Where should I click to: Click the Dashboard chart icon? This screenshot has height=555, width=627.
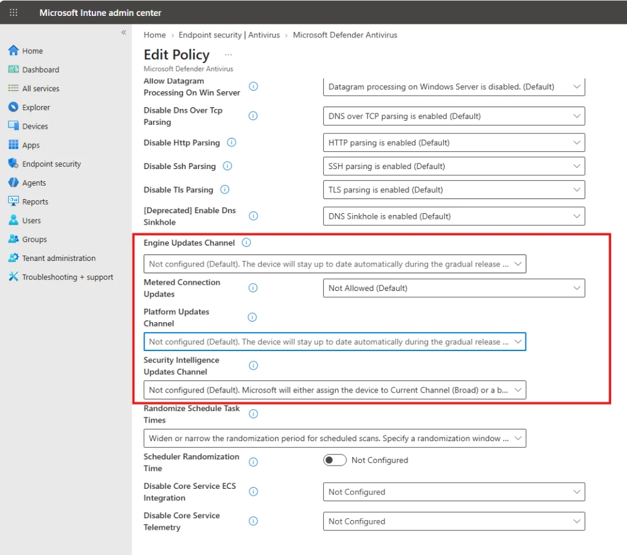click(13, 69)
